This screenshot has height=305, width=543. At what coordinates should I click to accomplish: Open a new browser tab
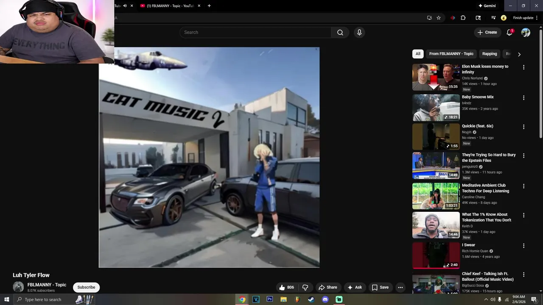(x=209, y=6)
